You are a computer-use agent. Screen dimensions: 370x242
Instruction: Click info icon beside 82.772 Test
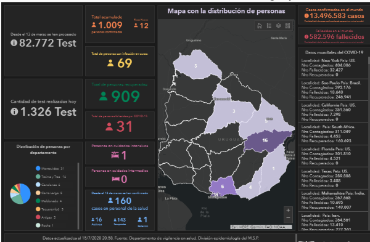pyautogui.click(x=14, y=42)
